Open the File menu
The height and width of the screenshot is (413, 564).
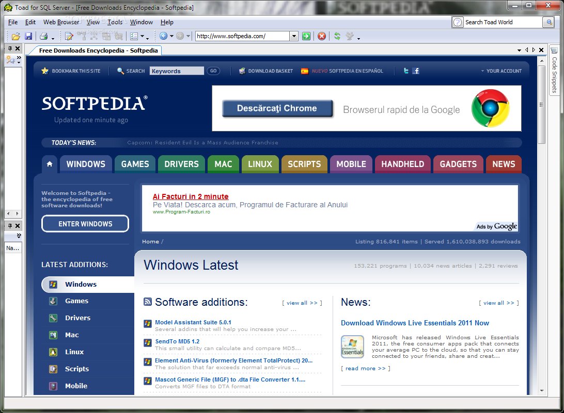tap(12, 22)
